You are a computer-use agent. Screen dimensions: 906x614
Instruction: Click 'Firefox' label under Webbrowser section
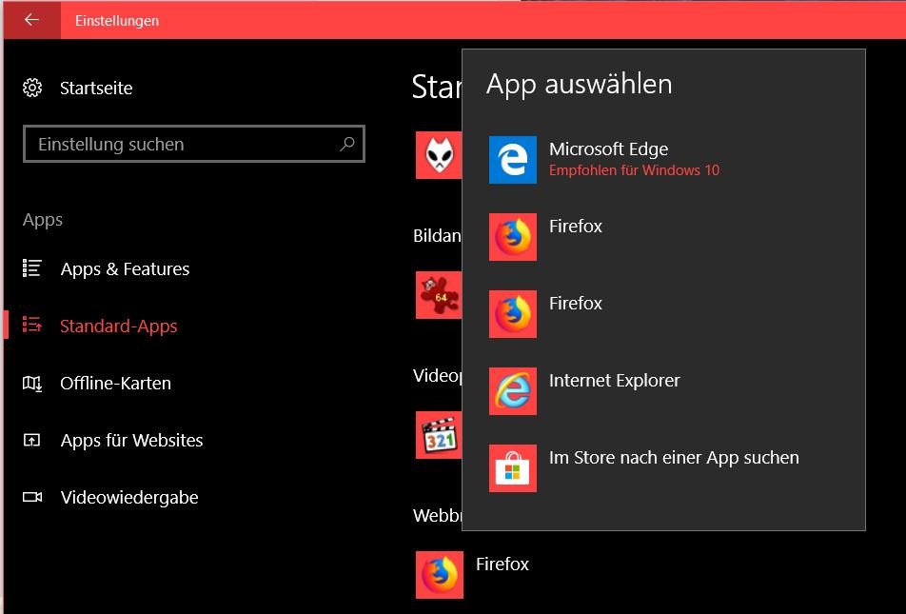502,564
